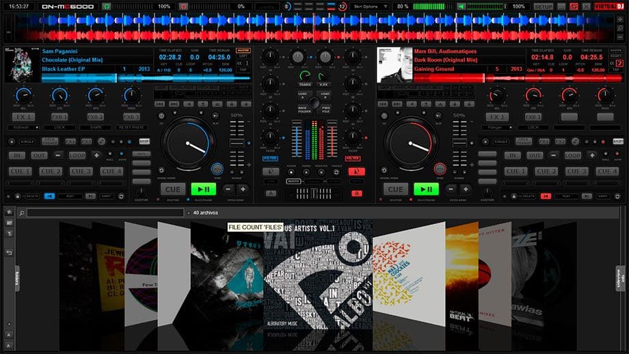Click left deck loop IN button
This screenshot has height=354, width=629.
17,155
